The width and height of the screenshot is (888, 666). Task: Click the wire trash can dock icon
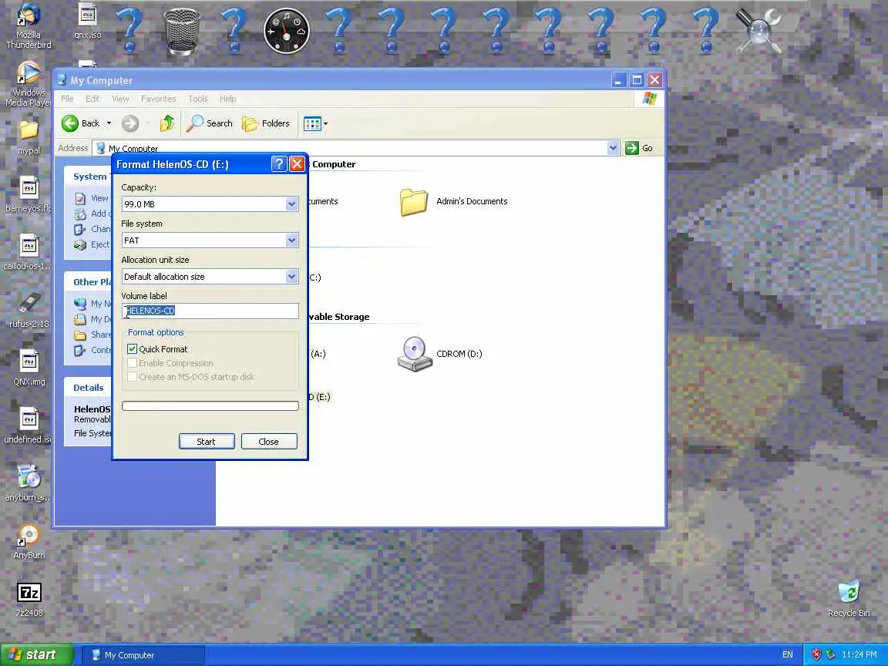(181, 31)
